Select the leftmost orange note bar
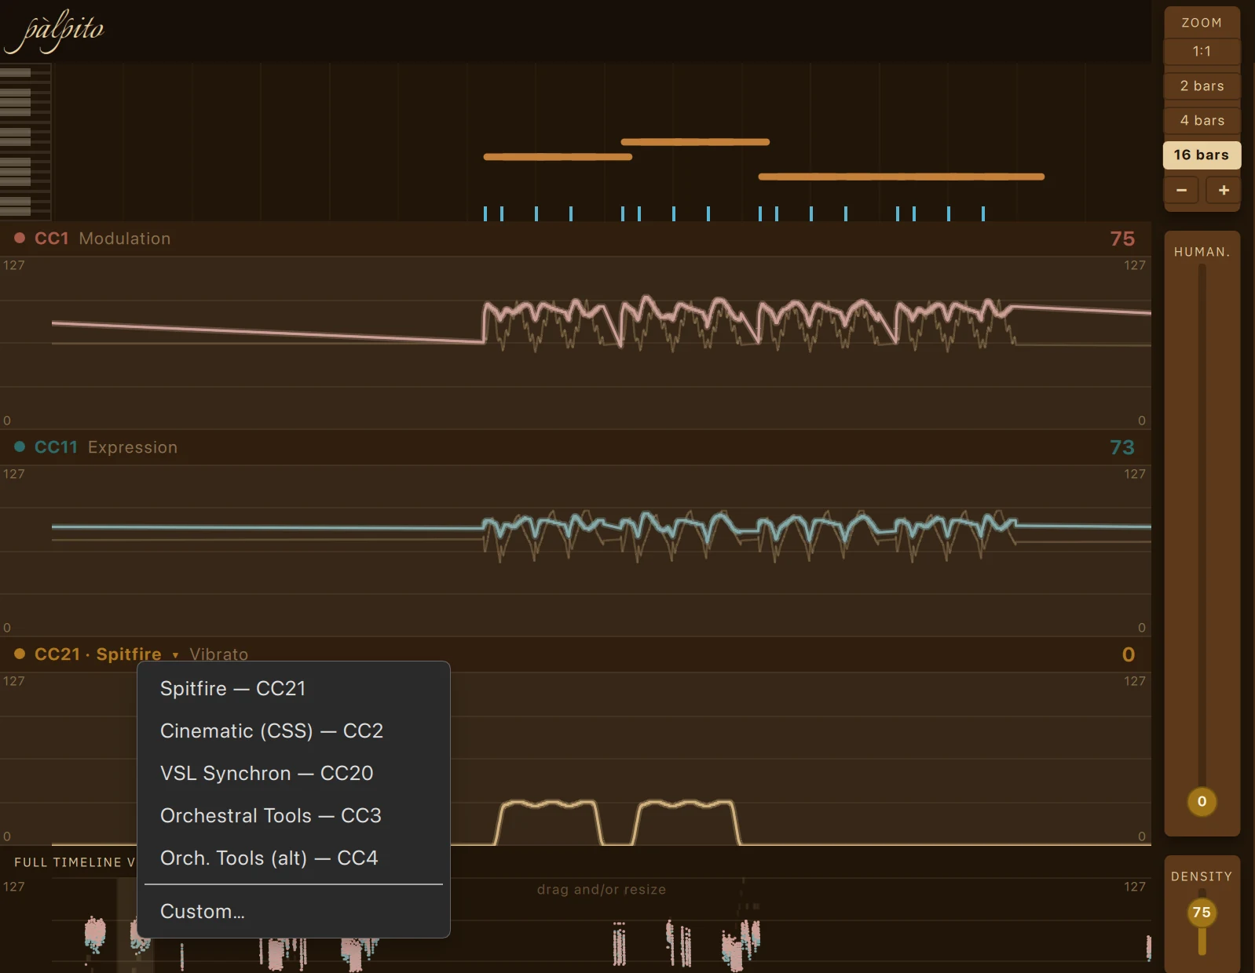 558,157
